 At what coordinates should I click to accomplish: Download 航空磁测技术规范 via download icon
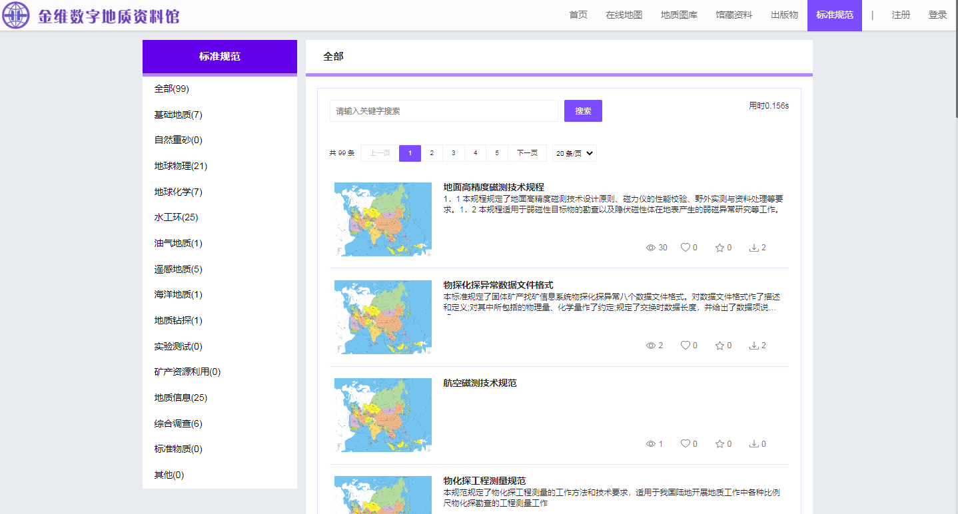click(x=754, y=444)
